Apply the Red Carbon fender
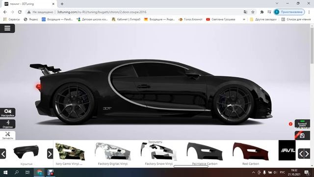Image resolution: width=314 pixels, height=177 pixels. click(x=251, y=152)
